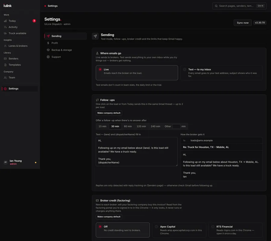The image size is (271, 241).
Task: Click the Support lifebuoy icon
Action: (48, 57)
